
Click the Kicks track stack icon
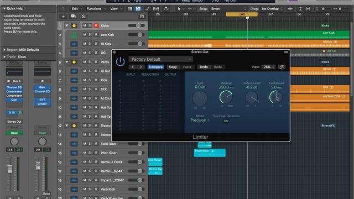click(74, 26)
